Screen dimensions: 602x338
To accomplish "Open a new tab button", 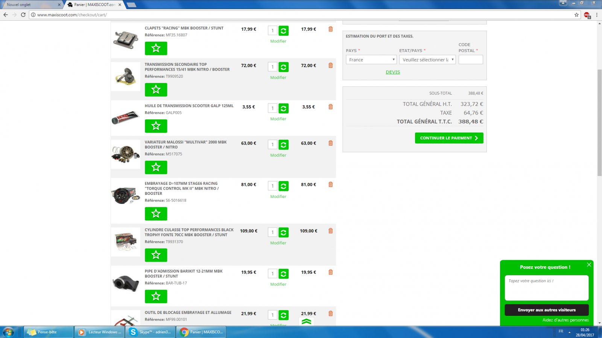I will [x=131, y=5].
